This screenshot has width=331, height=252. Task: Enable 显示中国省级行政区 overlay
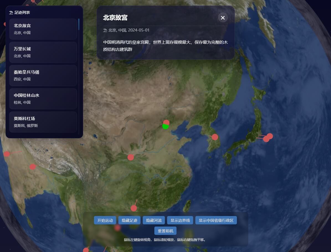point(216,220)
